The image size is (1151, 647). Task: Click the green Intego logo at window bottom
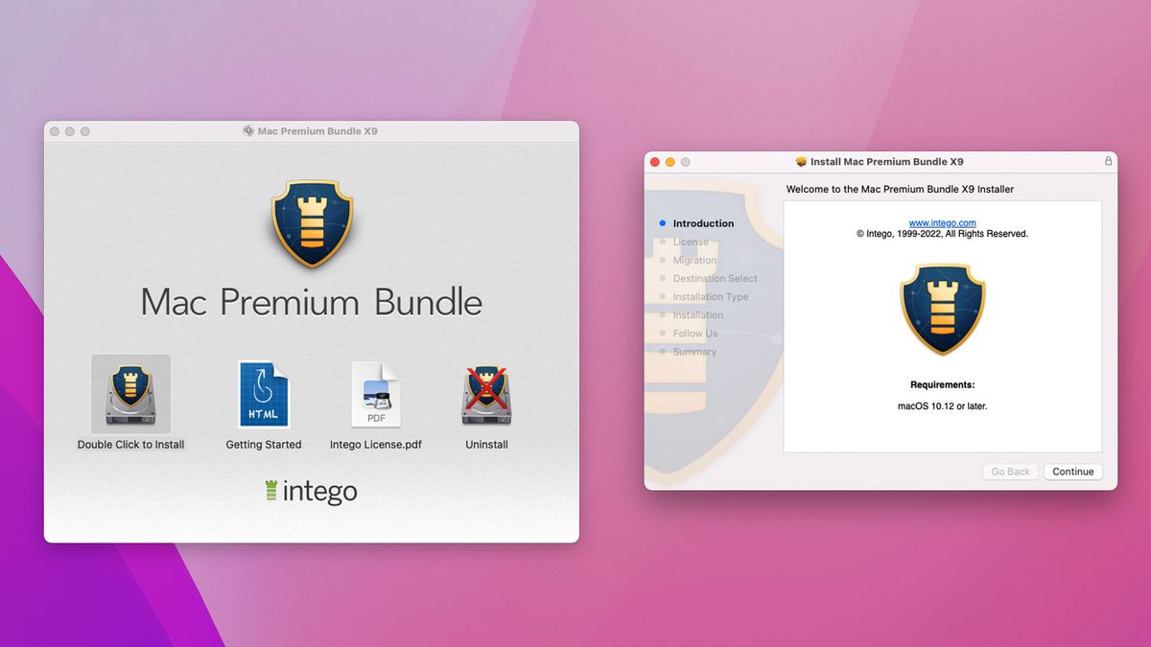click(x=311, y=490)
